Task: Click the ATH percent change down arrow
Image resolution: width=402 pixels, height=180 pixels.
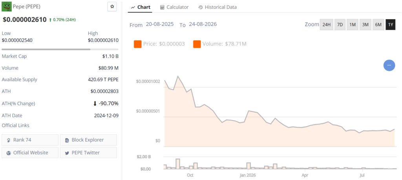Action: [x=95, y=103]
